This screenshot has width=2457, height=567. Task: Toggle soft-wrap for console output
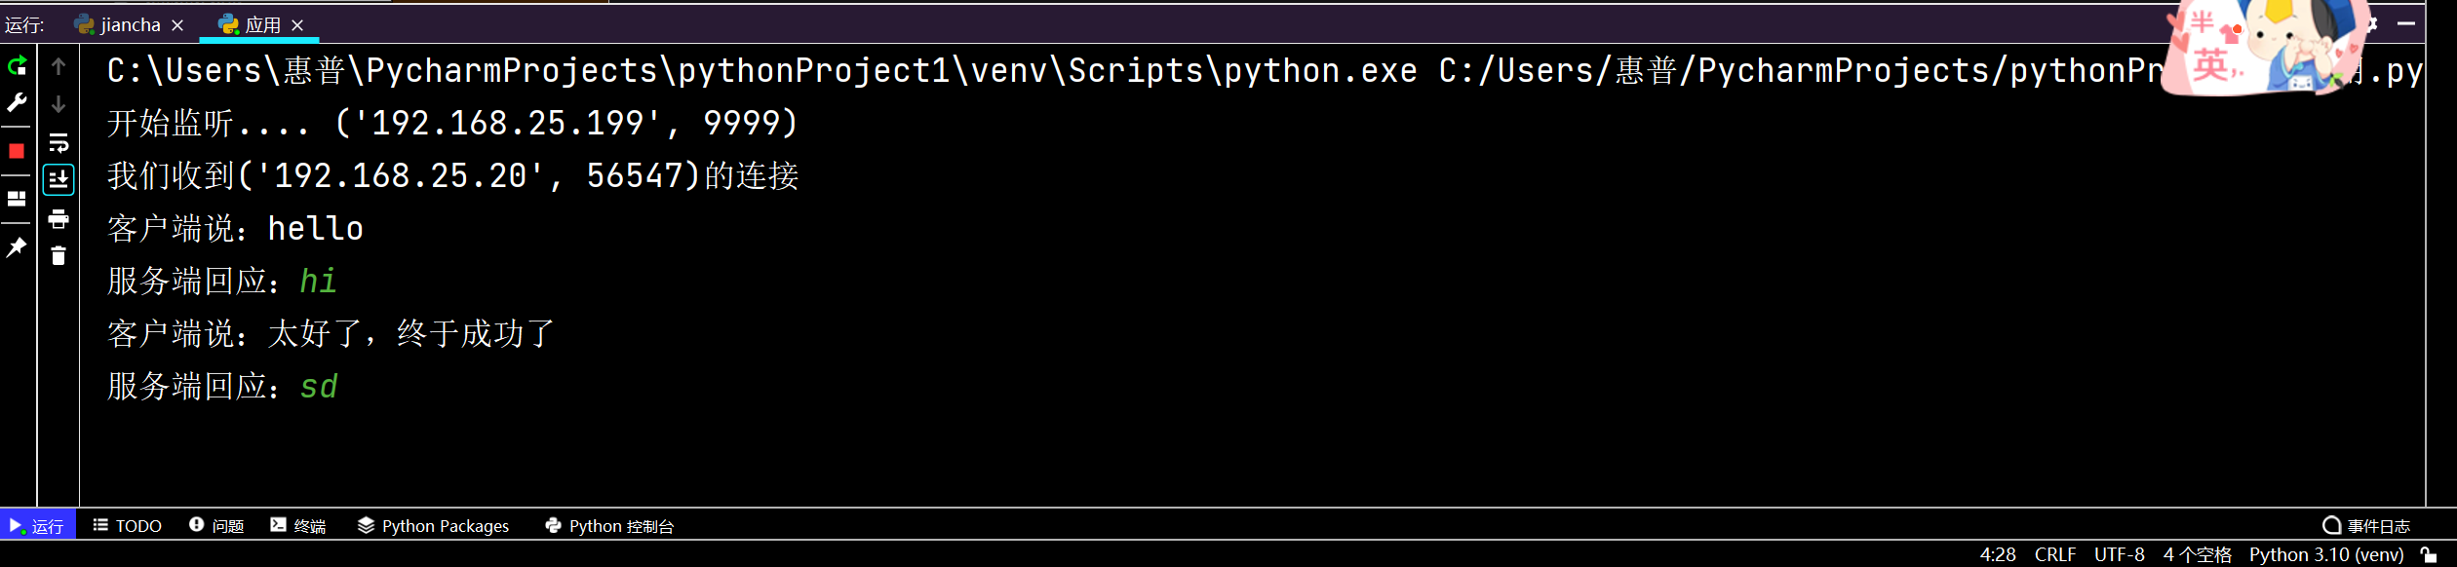coord(58,143)
